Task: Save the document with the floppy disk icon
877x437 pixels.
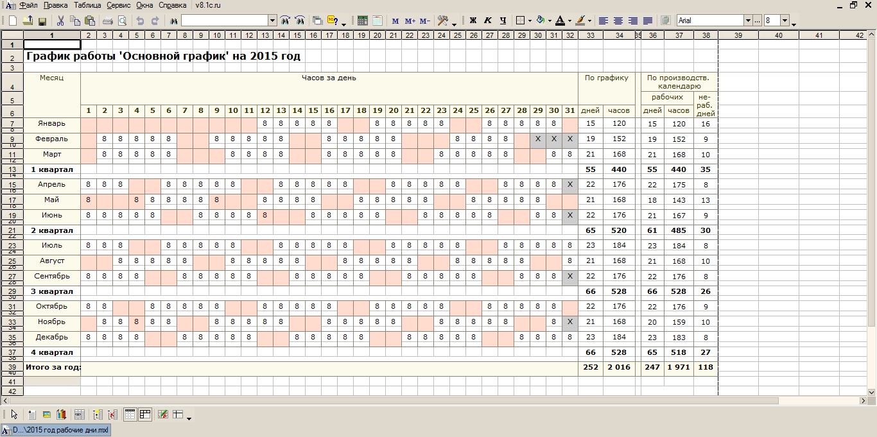Action: click(42, 21)
